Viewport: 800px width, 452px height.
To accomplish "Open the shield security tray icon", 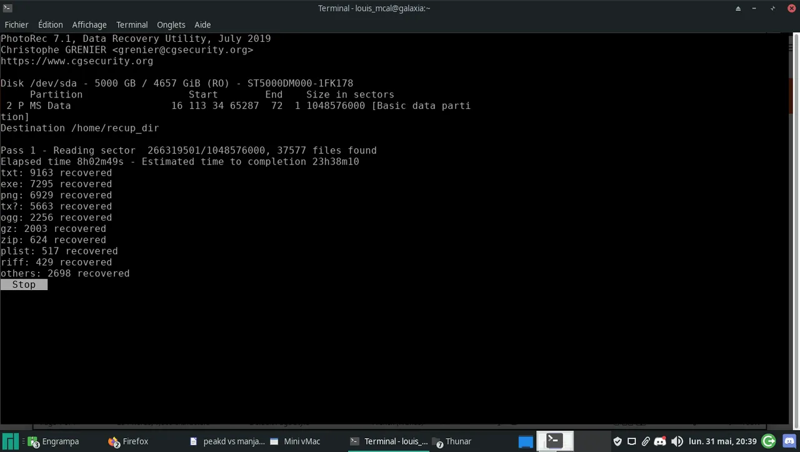I will click(x=617, y=441).
